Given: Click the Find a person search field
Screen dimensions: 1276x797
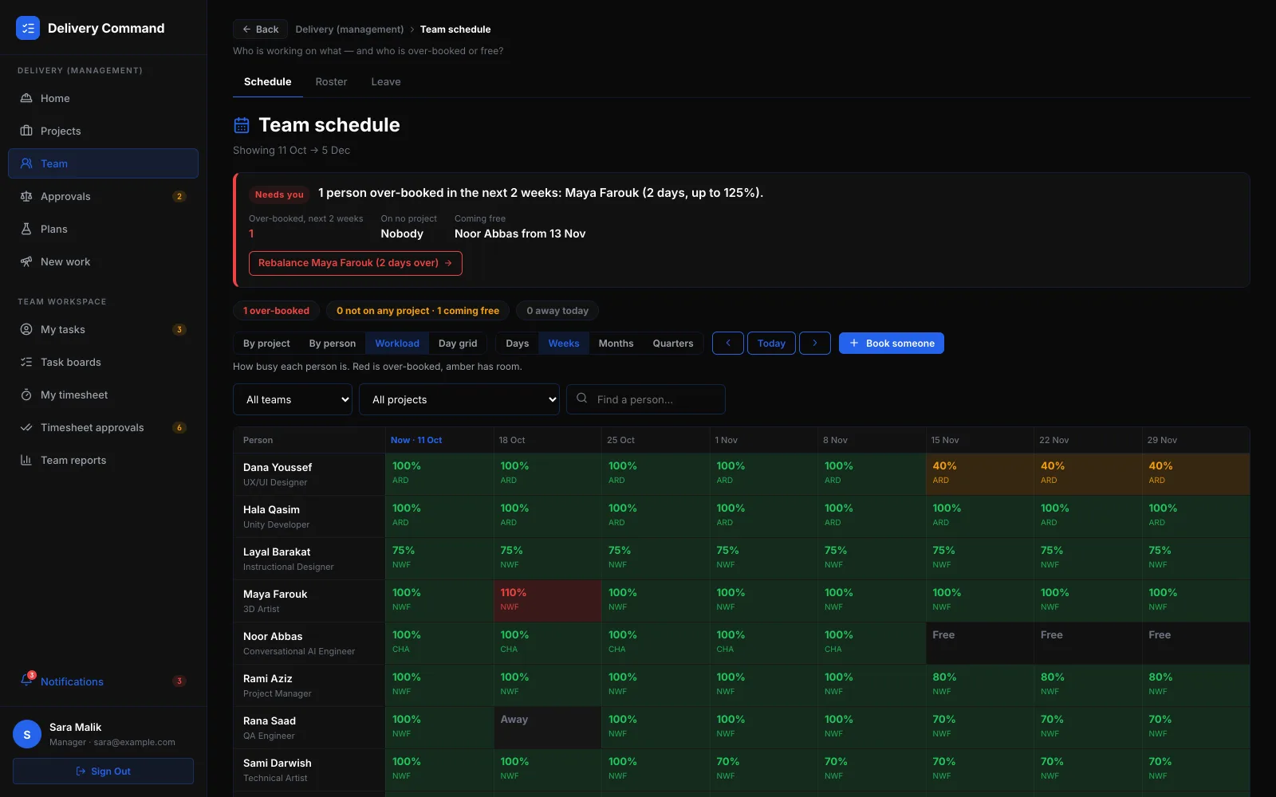Looking at the screenshot, I should click(x=646, y=399).
